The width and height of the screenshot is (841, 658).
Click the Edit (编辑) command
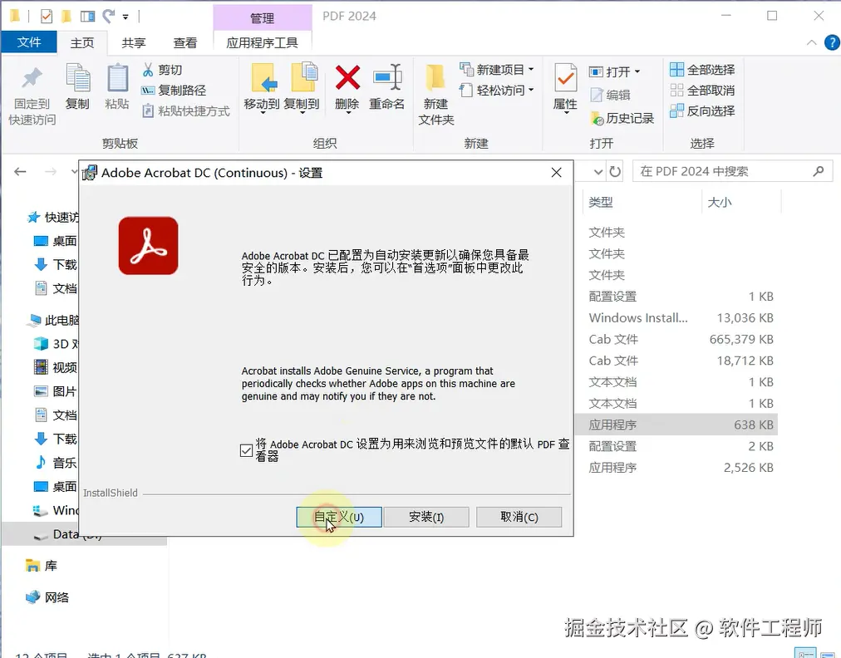tap(610, 95)
